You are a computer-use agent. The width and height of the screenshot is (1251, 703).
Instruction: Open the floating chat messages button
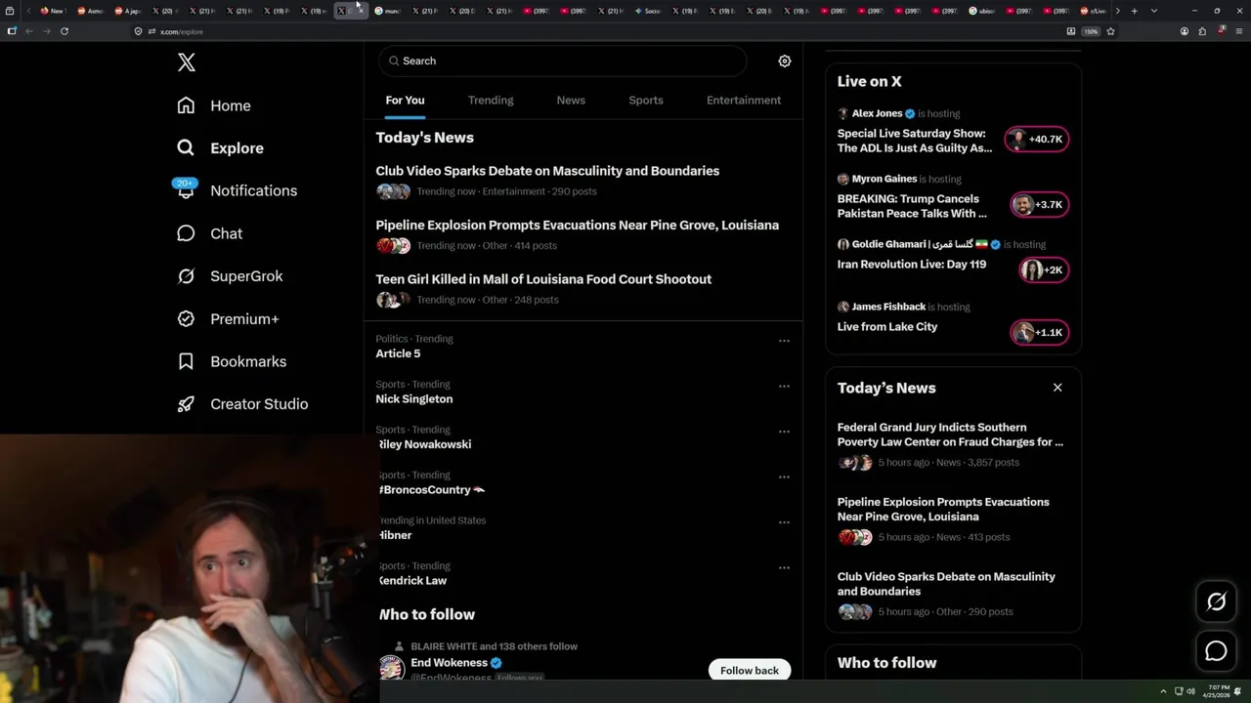(x=1216, y=651)
